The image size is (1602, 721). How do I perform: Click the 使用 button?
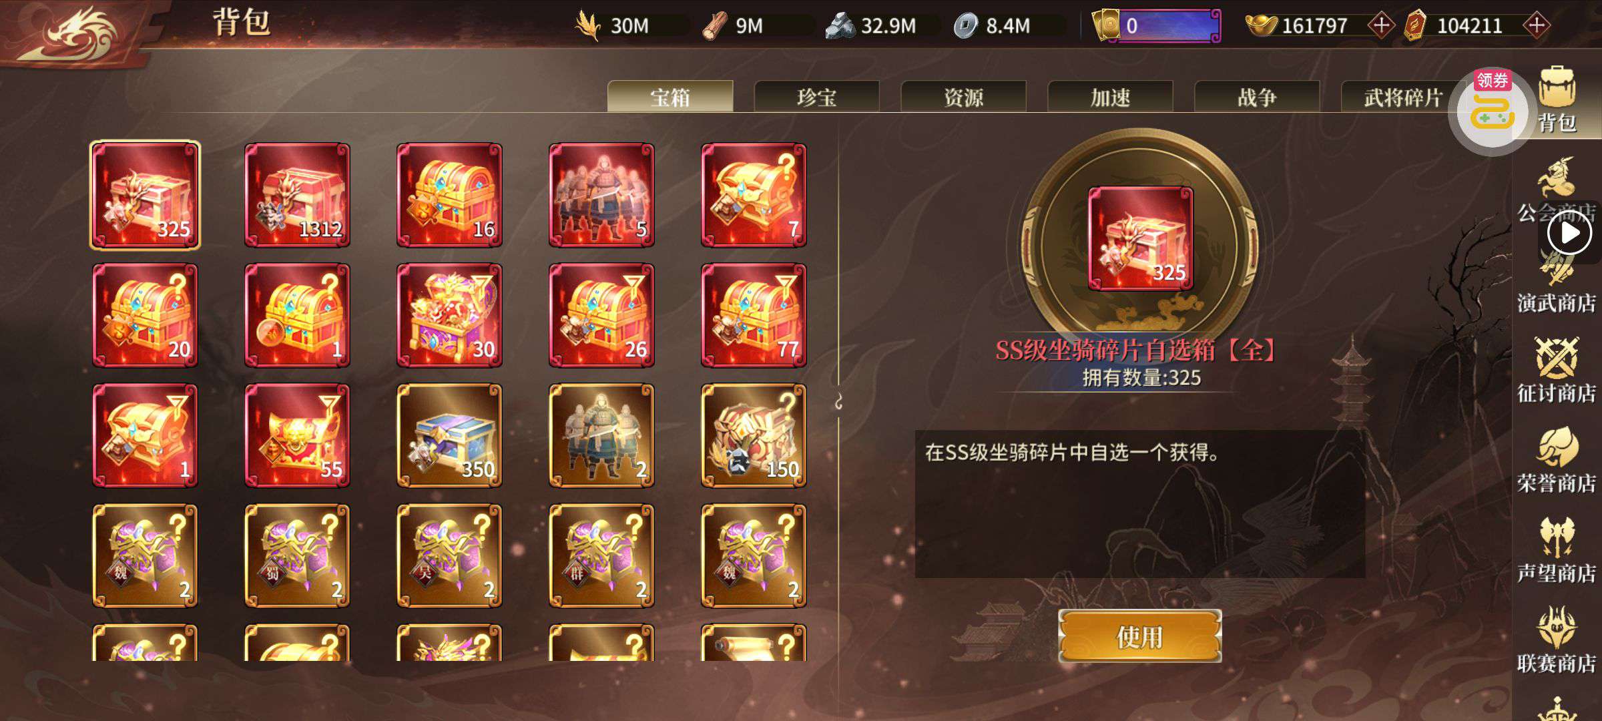click(1139, 636)
